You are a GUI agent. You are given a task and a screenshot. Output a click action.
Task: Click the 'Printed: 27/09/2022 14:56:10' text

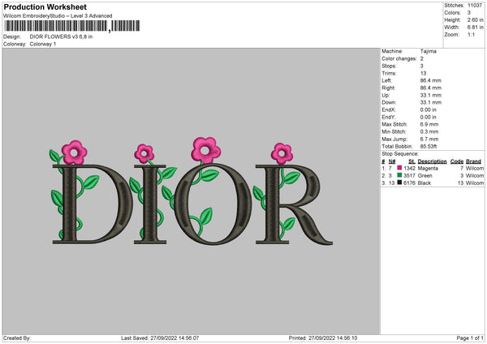pos(323,338)
